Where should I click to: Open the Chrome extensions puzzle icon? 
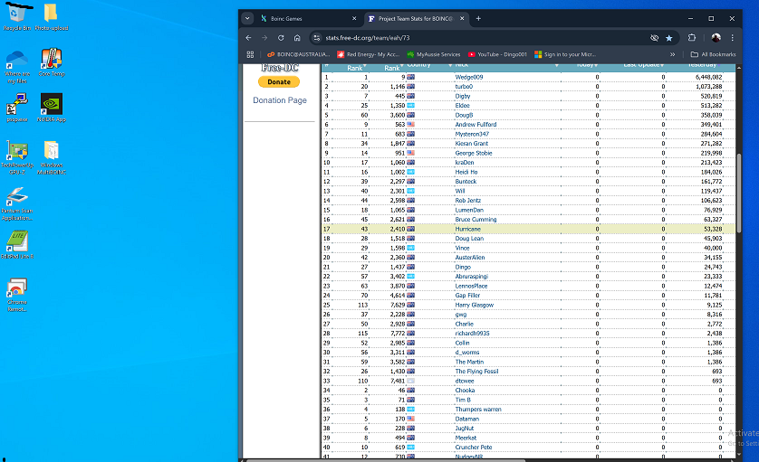(692, 38)
